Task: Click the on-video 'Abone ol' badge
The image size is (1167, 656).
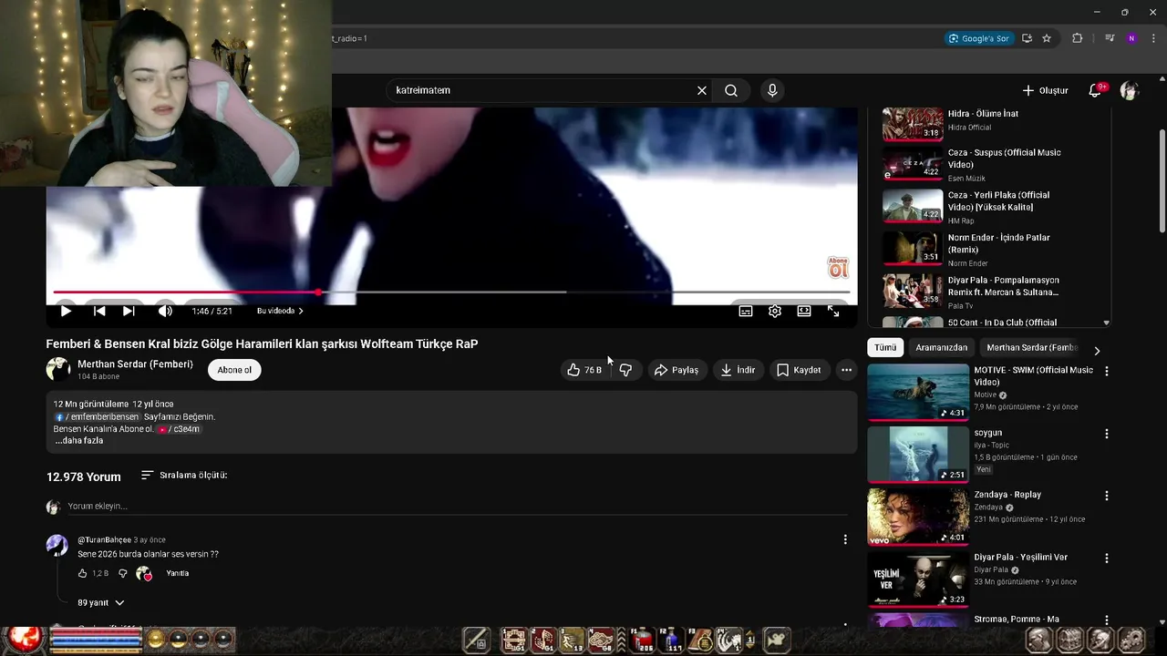Action: [838, 267]
